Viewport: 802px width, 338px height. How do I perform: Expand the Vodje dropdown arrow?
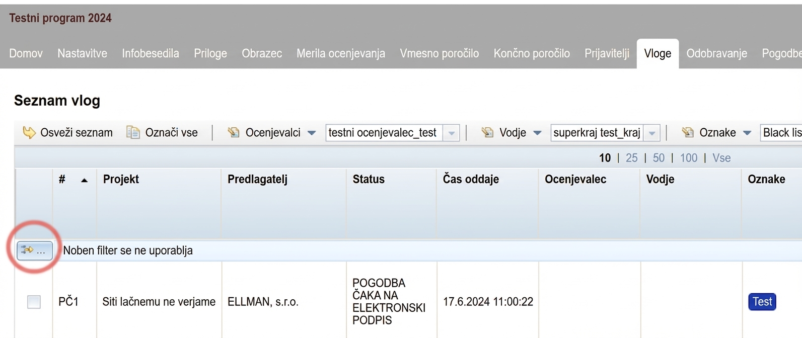click(537, 133)
